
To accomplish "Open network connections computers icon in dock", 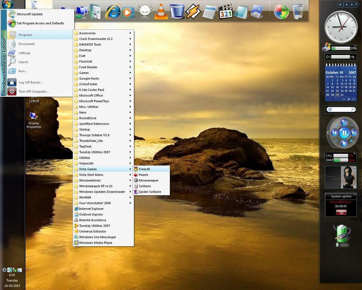I will [x=81, y=12].
